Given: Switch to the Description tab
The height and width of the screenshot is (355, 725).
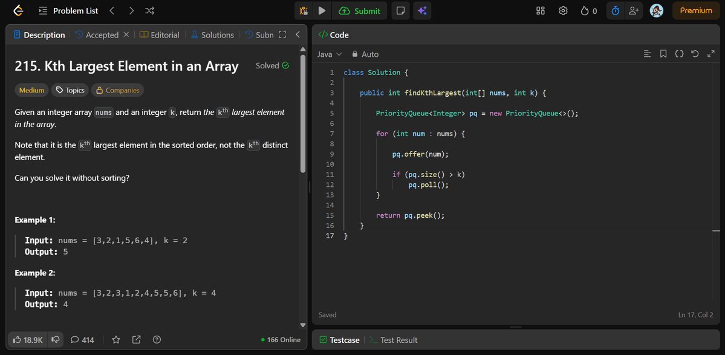Looking at the screenshot, I should 39,34.
